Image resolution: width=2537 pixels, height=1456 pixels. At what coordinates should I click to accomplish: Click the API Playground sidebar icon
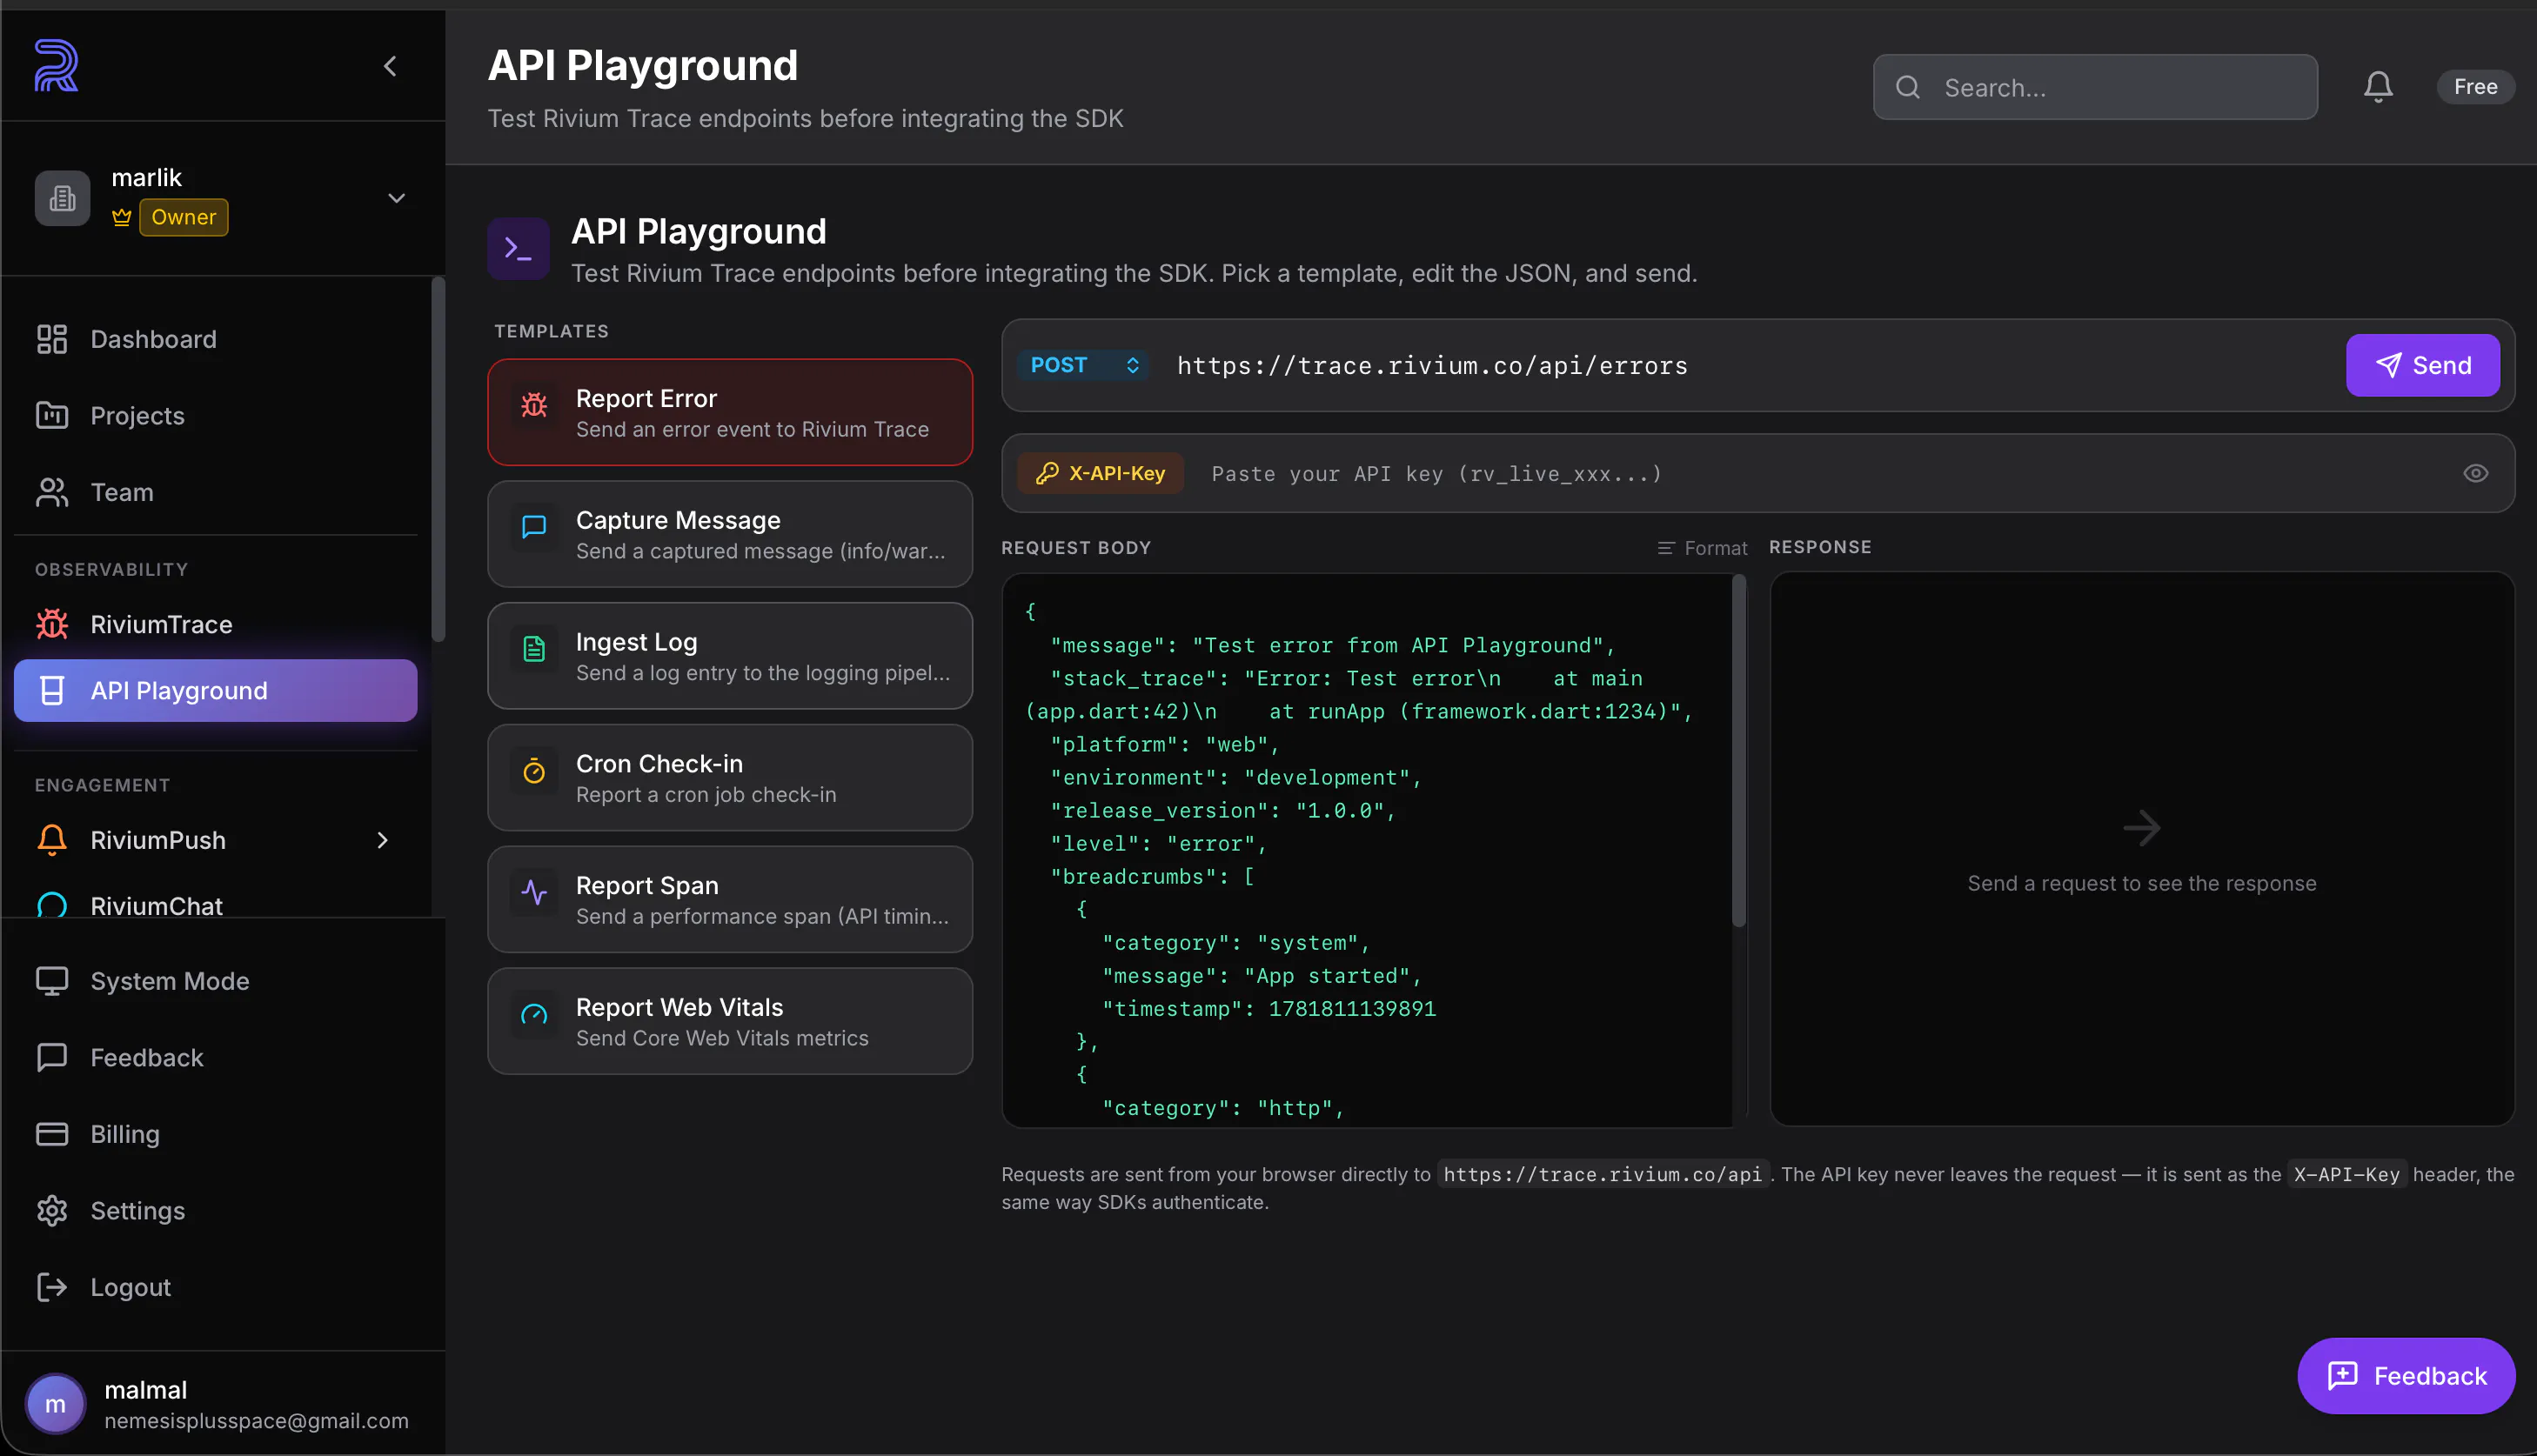(x=52, y=690)
